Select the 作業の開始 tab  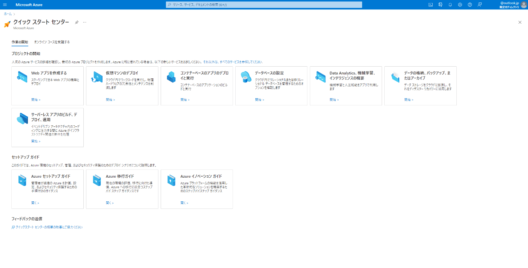(x=20, y=42)
